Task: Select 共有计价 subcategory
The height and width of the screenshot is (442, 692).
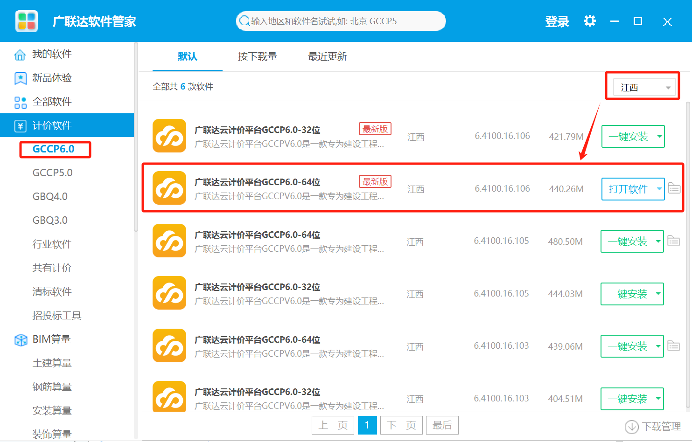Action: [52, 268]
